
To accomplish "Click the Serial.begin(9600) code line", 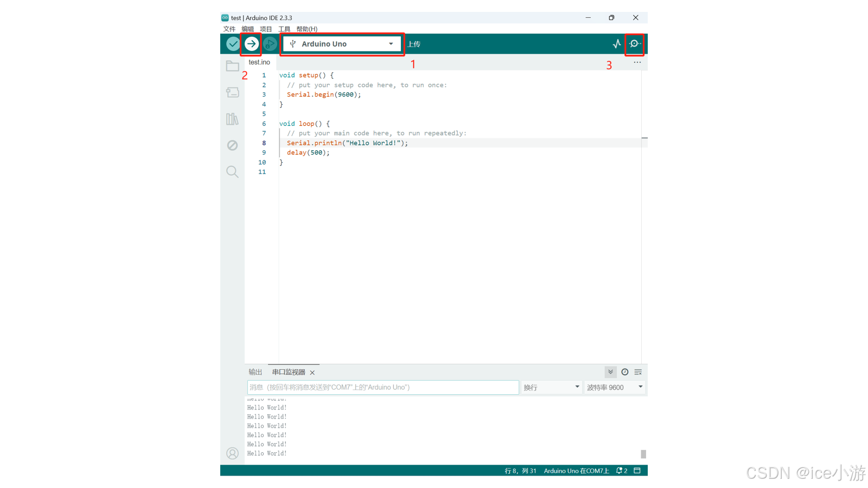I will pyautogui.click(x=324, y=94).
